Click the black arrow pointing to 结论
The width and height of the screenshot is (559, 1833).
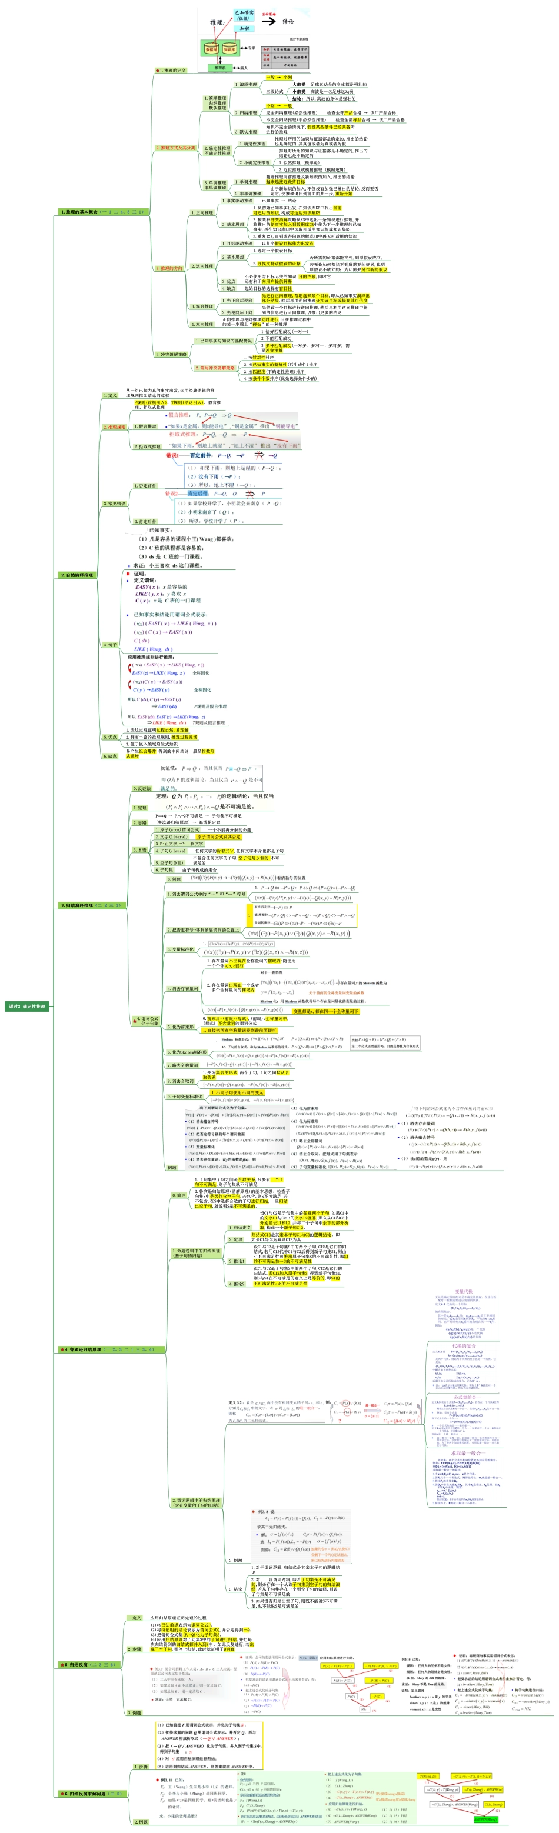pos(268,21)
